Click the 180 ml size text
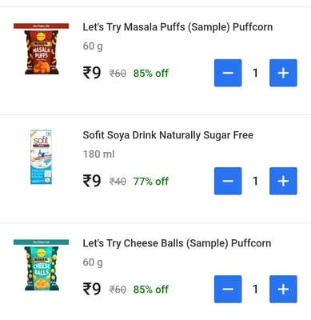Viewport: 311px width, 320px height. pyautogui.click(x=98, y=154)
